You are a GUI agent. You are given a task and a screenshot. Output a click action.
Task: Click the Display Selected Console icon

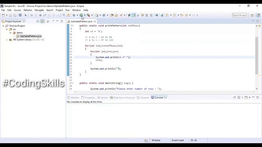click(x=239, y=98)
